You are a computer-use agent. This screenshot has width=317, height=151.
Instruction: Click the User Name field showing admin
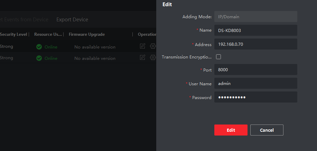255,83
